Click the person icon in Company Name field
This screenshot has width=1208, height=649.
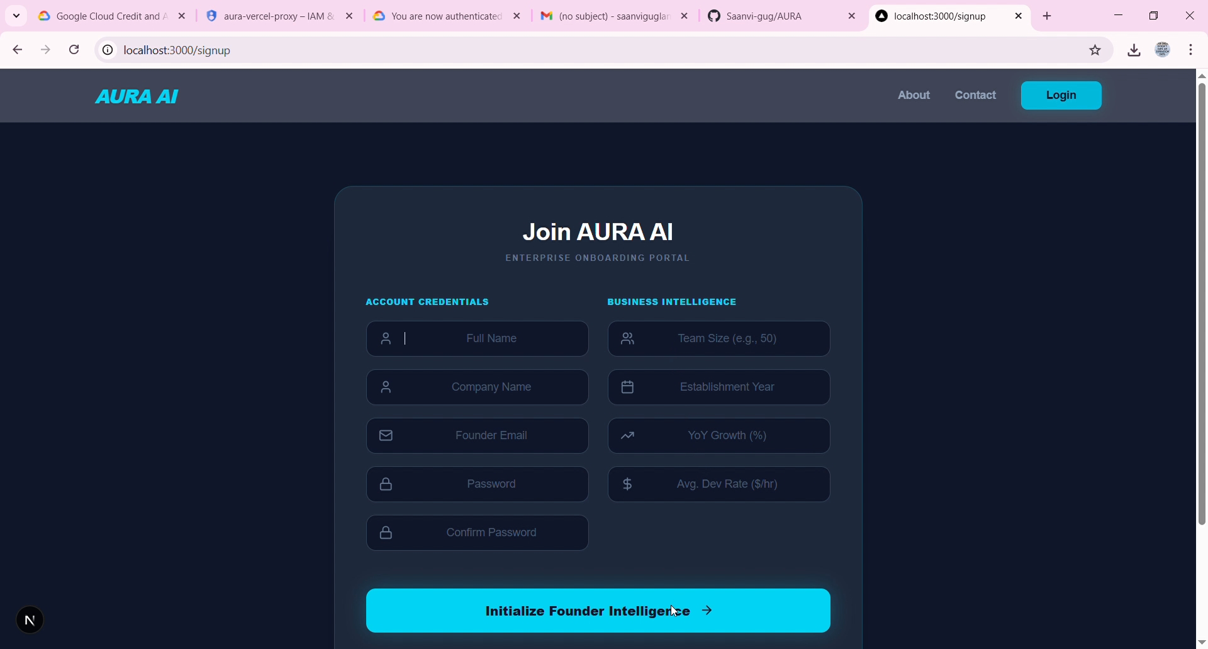pos(387,387)
